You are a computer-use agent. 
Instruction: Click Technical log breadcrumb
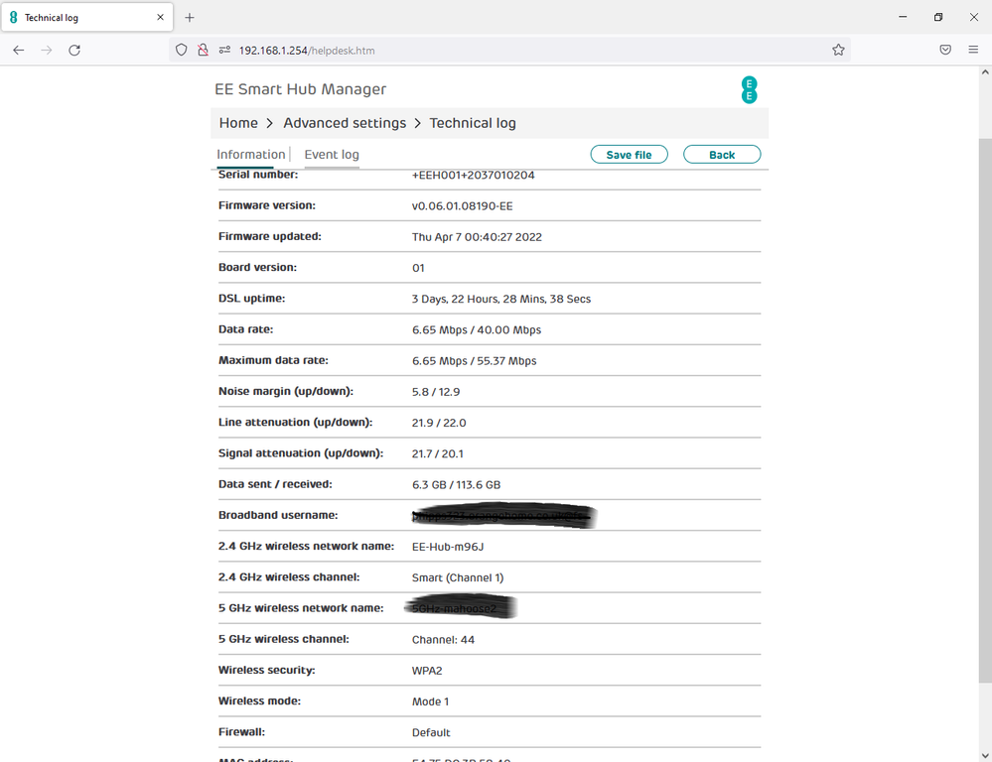473,123
